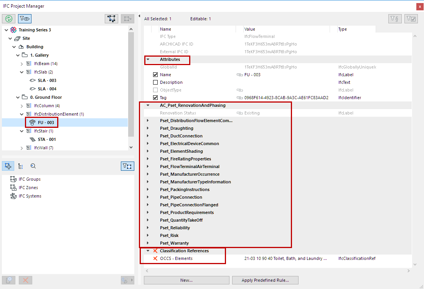This screenshot has height=289, width=424.
Task: Select IFC Systems
Action: 30,196
